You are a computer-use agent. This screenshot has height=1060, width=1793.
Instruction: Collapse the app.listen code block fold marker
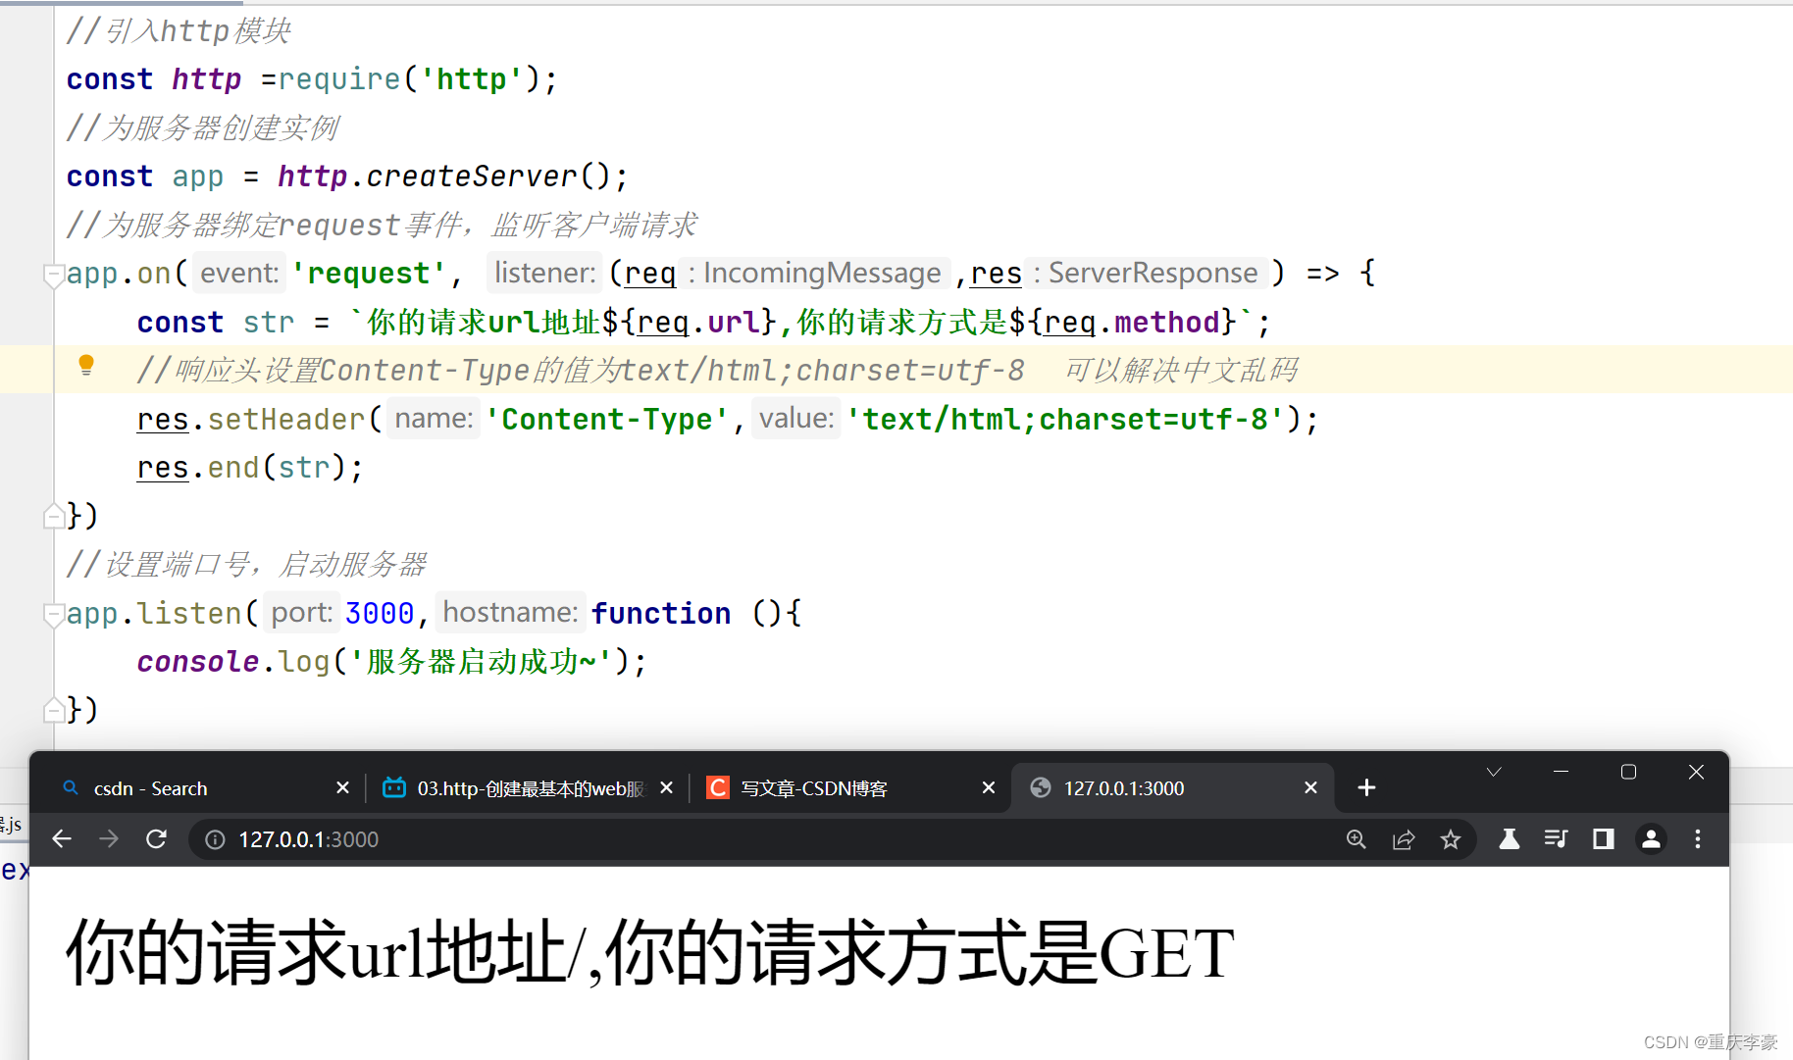(54, 616)
